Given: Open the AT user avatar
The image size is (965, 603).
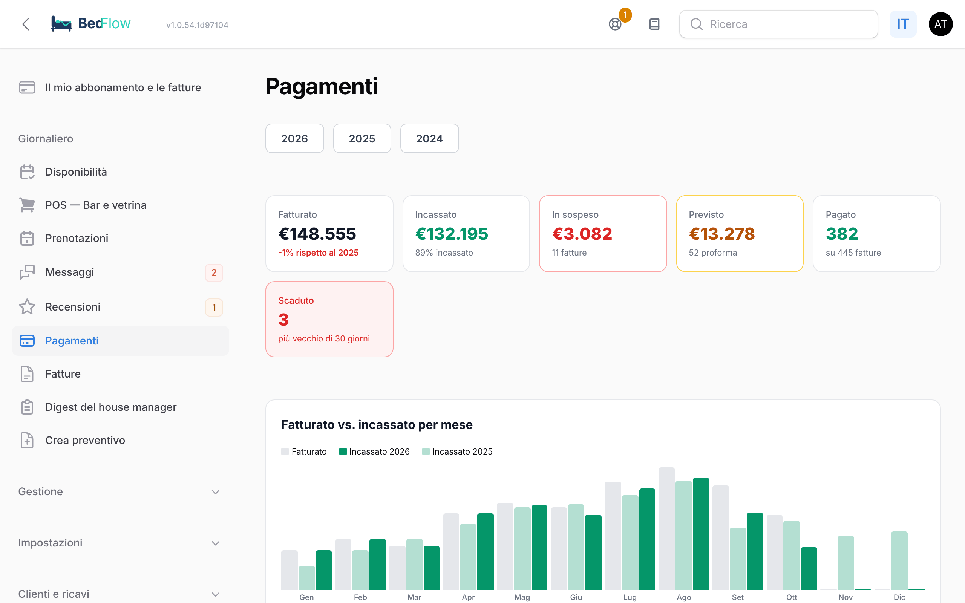Looking at the screenshot, I should [940, 24].
